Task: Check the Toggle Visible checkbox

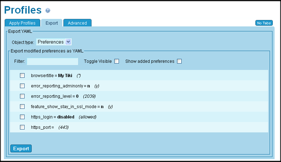Action: click(x=117, y=61)
